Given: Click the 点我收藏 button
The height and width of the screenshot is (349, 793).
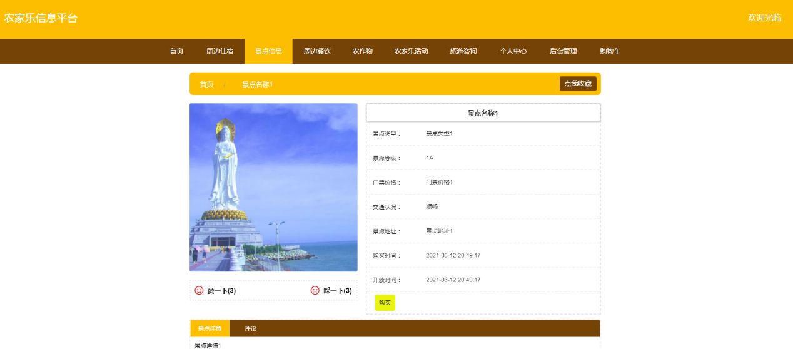Looking at the screenshot, I should (x=578, y=84).
